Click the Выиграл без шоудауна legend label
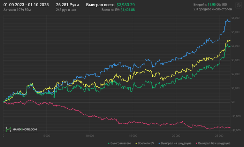Viewport: 244px width, 147px height. coord(214,143)
